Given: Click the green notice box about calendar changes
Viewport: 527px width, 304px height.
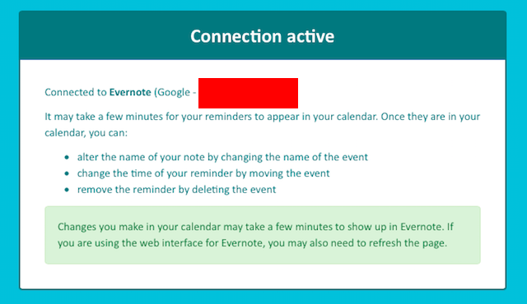Looking at the screenshot, I should (x=263, y=235).
